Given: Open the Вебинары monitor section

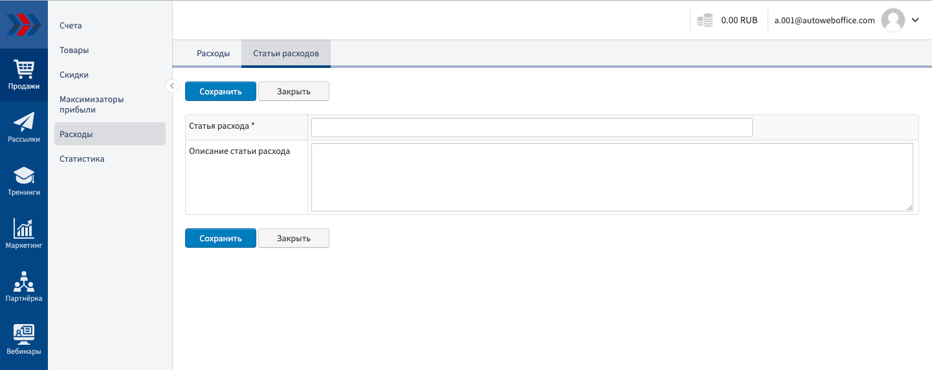Looking at the screenshot, I should [x=24, y=340].
